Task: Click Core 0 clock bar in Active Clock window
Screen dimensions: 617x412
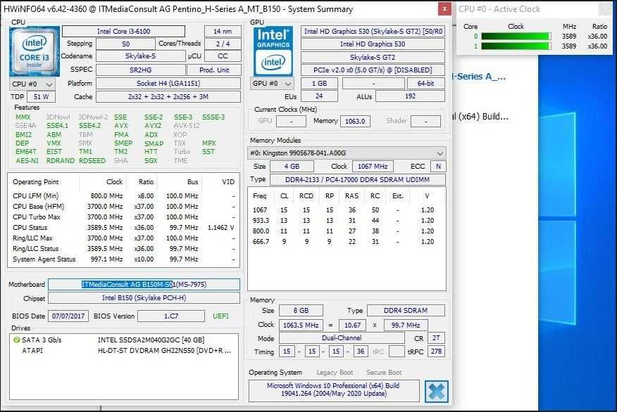Action: point(516,36)
